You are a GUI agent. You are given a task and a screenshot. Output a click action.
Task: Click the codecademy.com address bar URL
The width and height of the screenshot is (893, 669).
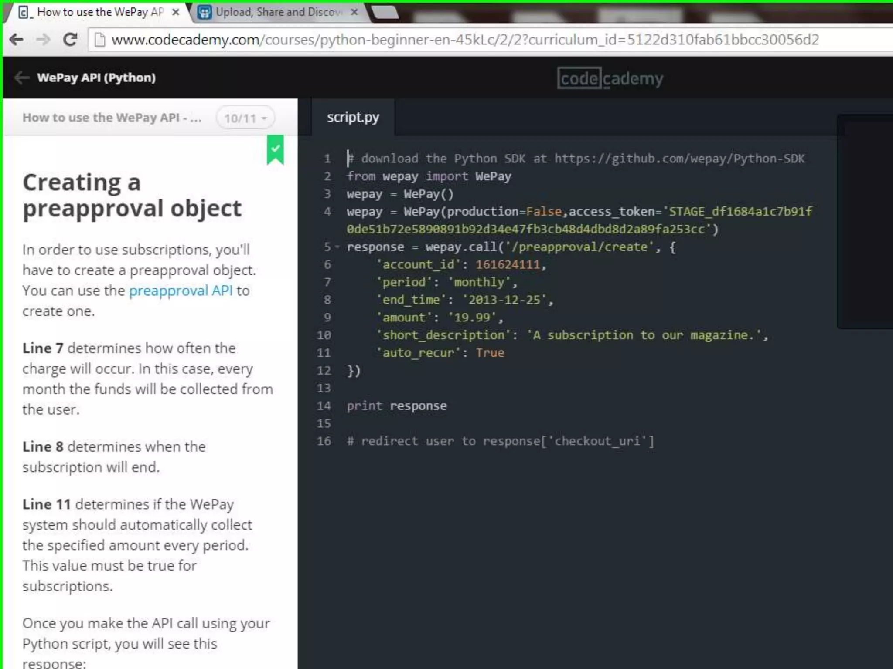(x=465, y=40)
